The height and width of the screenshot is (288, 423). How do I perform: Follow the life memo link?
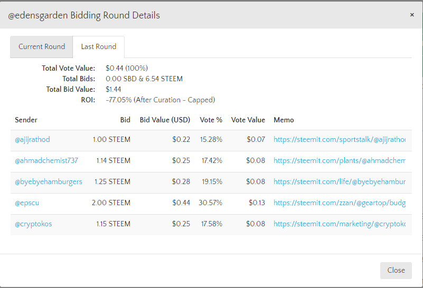pos(340,182)
